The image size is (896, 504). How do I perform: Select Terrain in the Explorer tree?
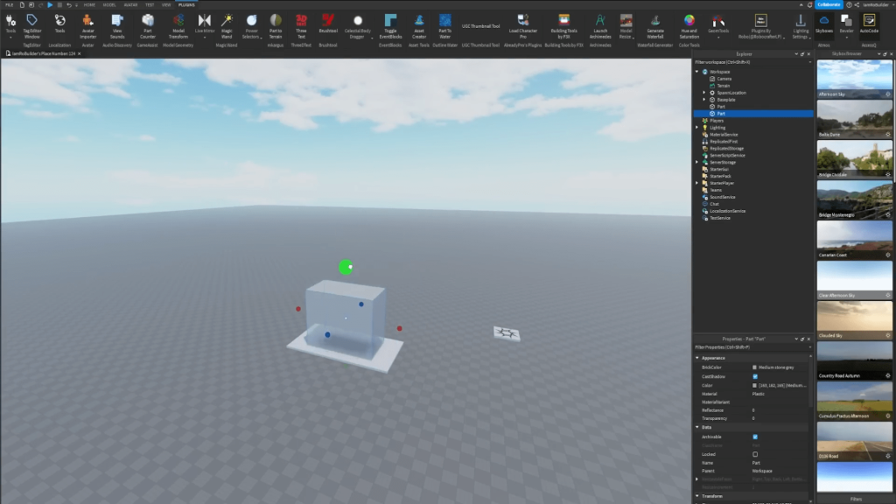[724, 86]
